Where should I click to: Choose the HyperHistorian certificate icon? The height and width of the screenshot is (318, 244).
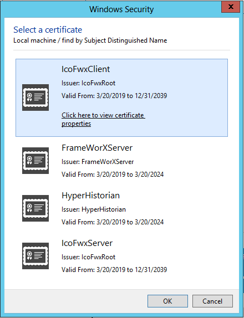click(35, 208)
